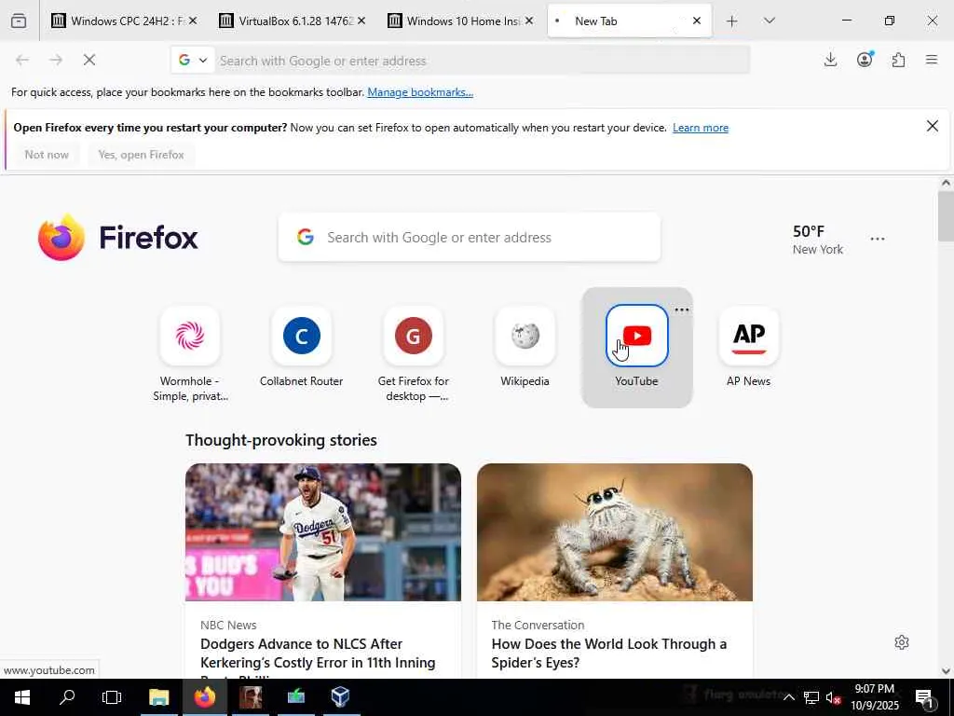Open the VirtualBox cube taskbar icon

(340, 696)
